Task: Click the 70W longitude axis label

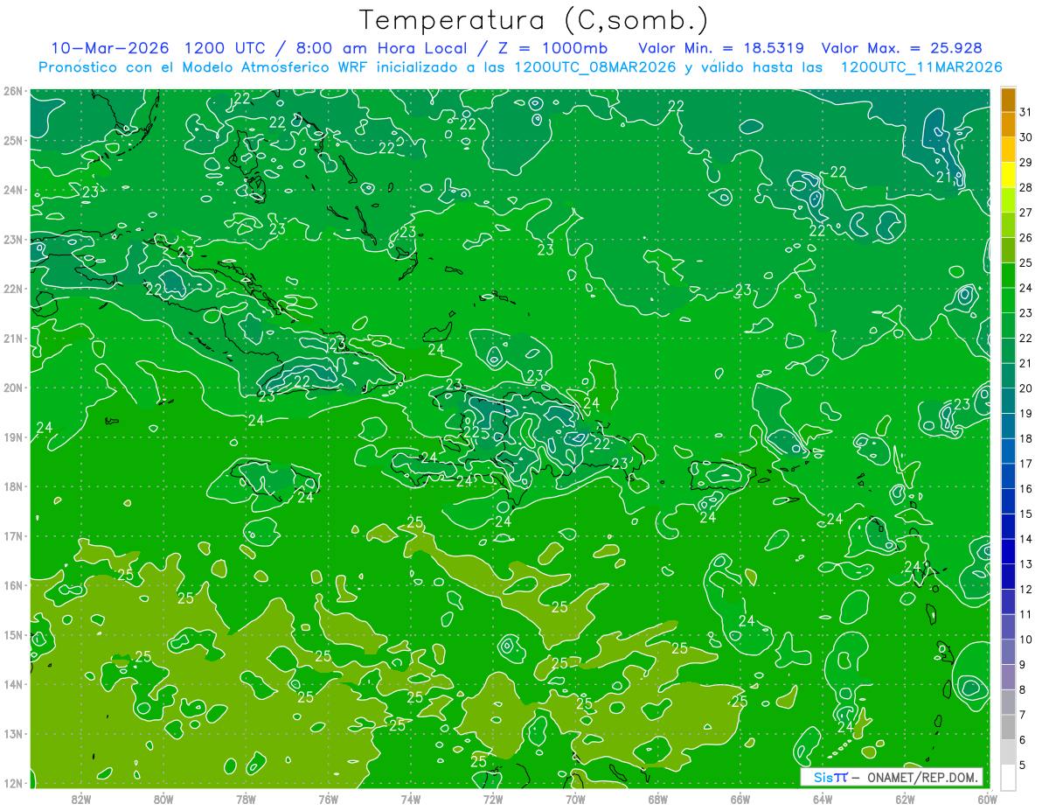Action: click(575, 798)
